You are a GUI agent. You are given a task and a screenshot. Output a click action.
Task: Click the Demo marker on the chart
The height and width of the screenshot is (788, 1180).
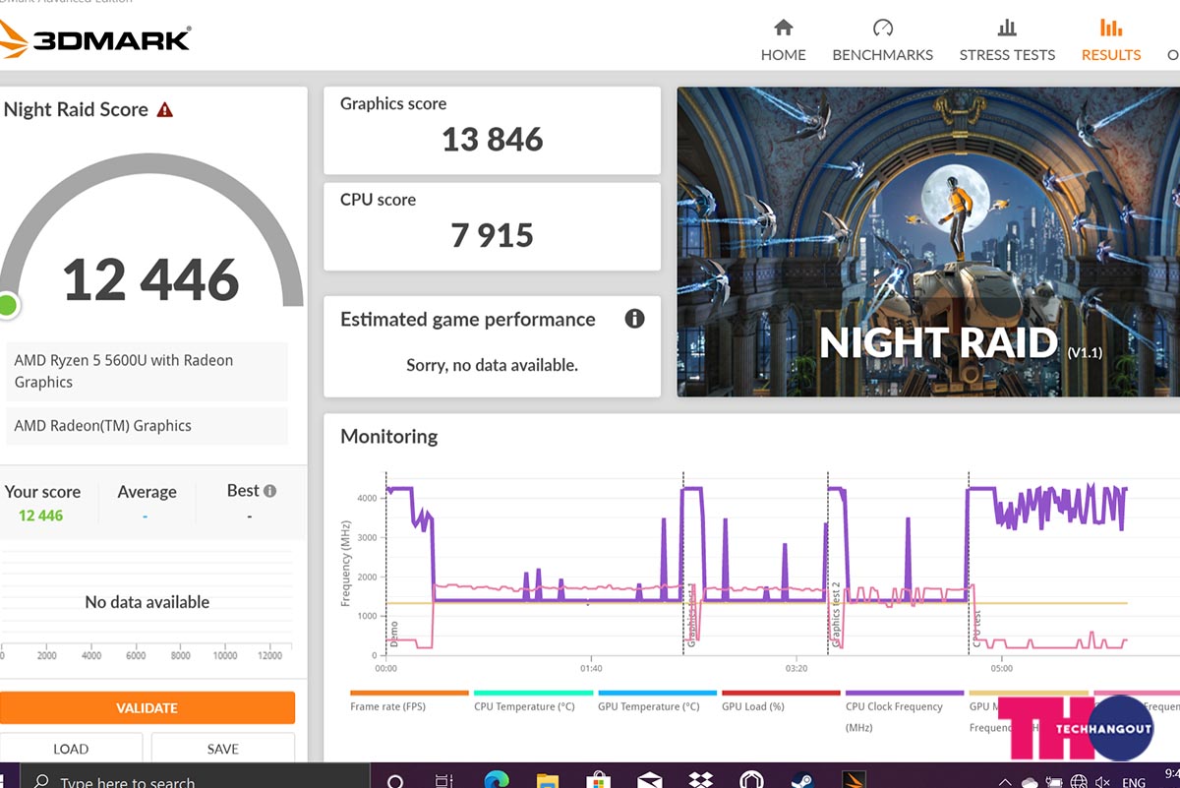click(393, 633)
